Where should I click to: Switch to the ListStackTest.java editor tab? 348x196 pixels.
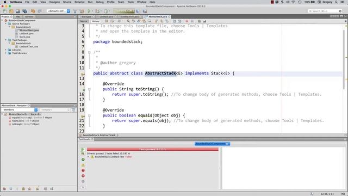130,17
